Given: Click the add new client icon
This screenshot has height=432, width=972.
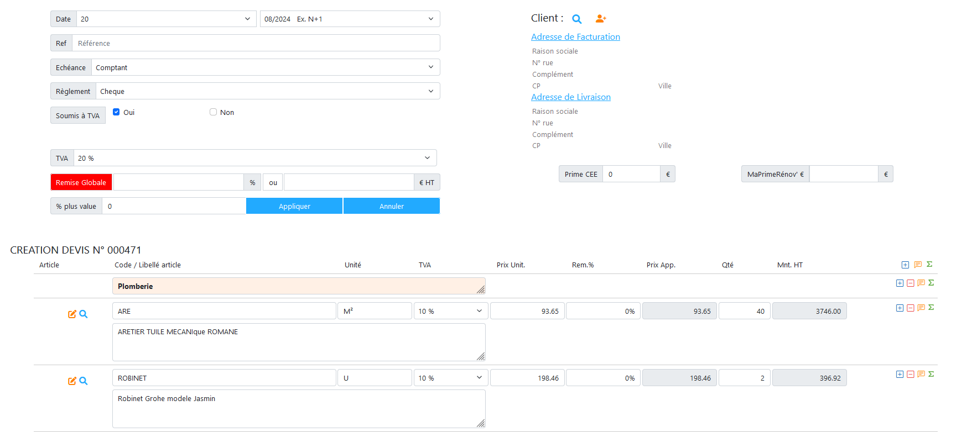Looking at the screenshot, I should coord(601,19).
